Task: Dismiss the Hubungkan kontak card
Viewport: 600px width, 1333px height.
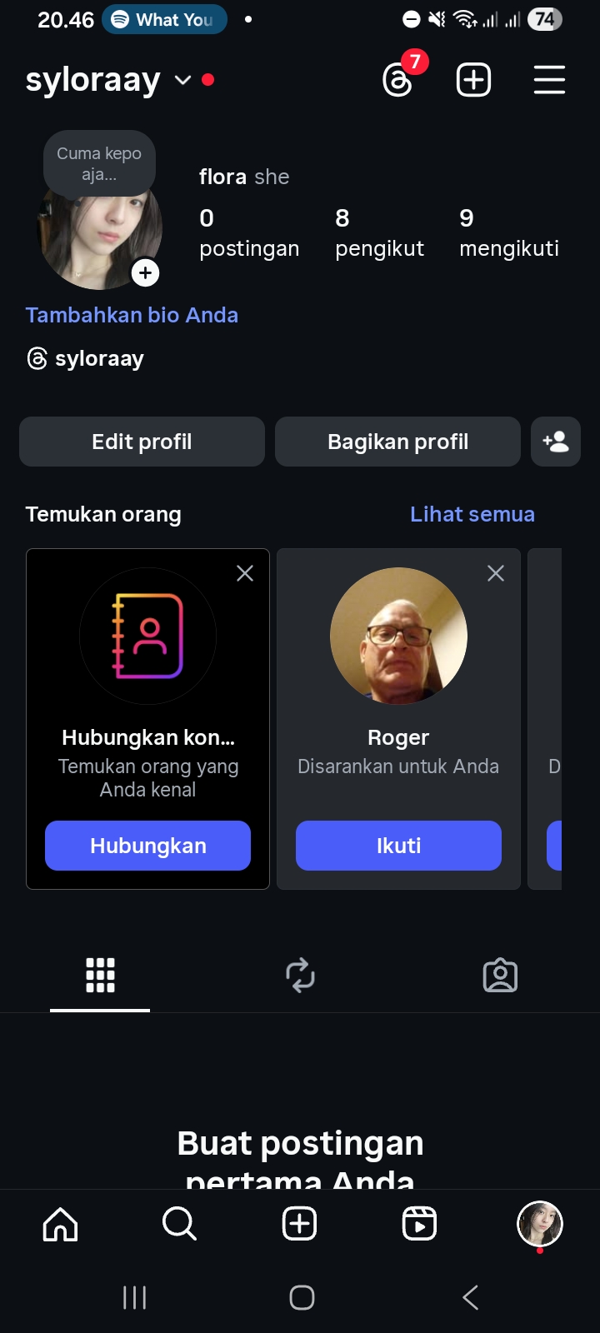Action: point(245,573)
